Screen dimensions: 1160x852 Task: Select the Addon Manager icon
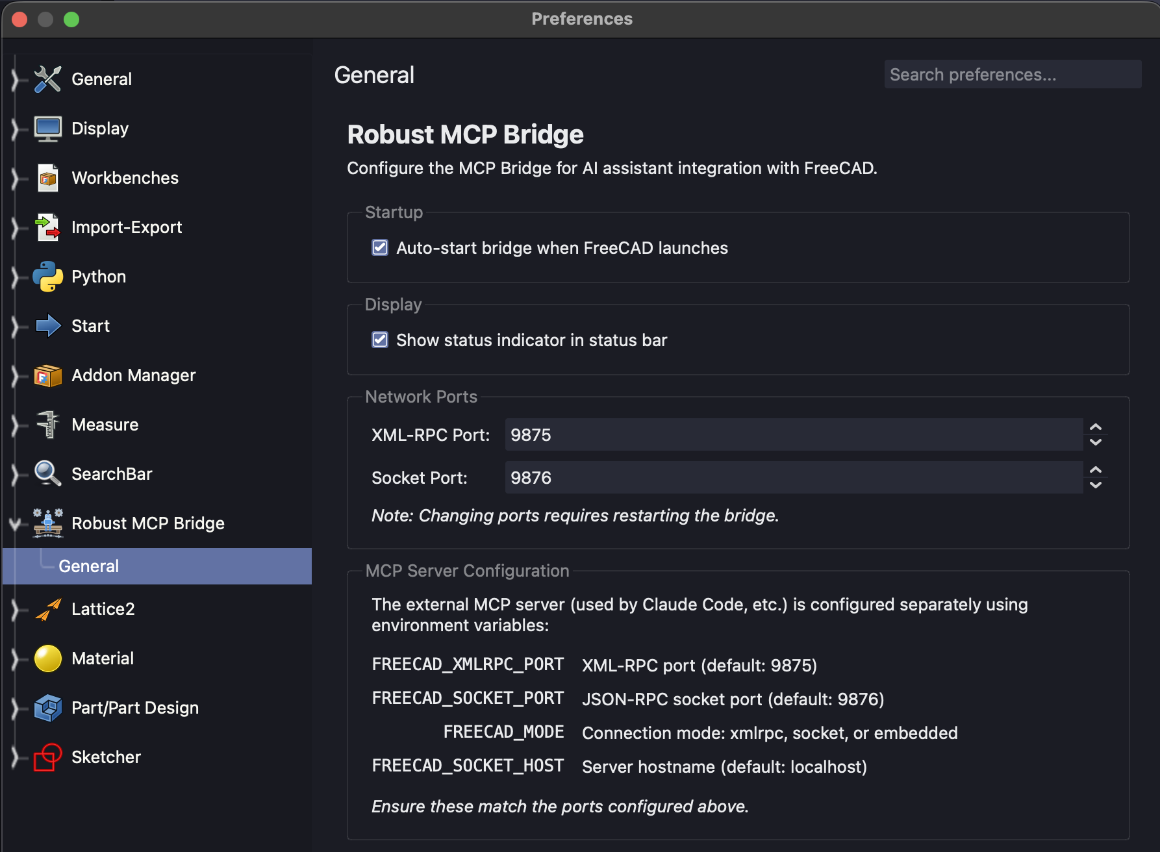(x=46, y=375)
